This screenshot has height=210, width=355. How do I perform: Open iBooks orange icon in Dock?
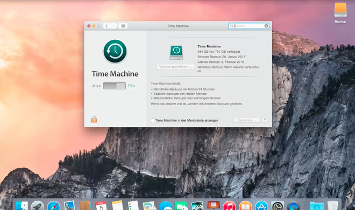tap(245, 206)
